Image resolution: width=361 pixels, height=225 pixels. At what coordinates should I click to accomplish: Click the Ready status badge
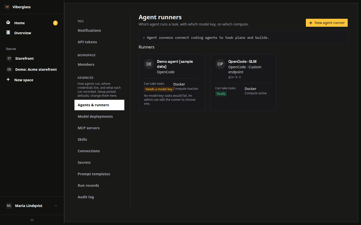[221, 94]
